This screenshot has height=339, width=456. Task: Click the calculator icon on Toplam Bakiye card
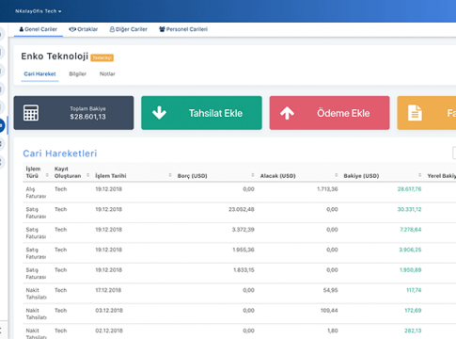pyautogui.click(x=31, y=113)
